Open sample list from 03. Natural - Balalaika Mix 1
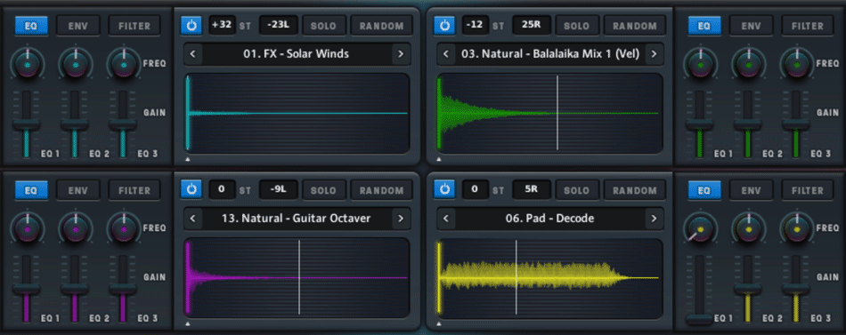846x335 pixels. 549,54
